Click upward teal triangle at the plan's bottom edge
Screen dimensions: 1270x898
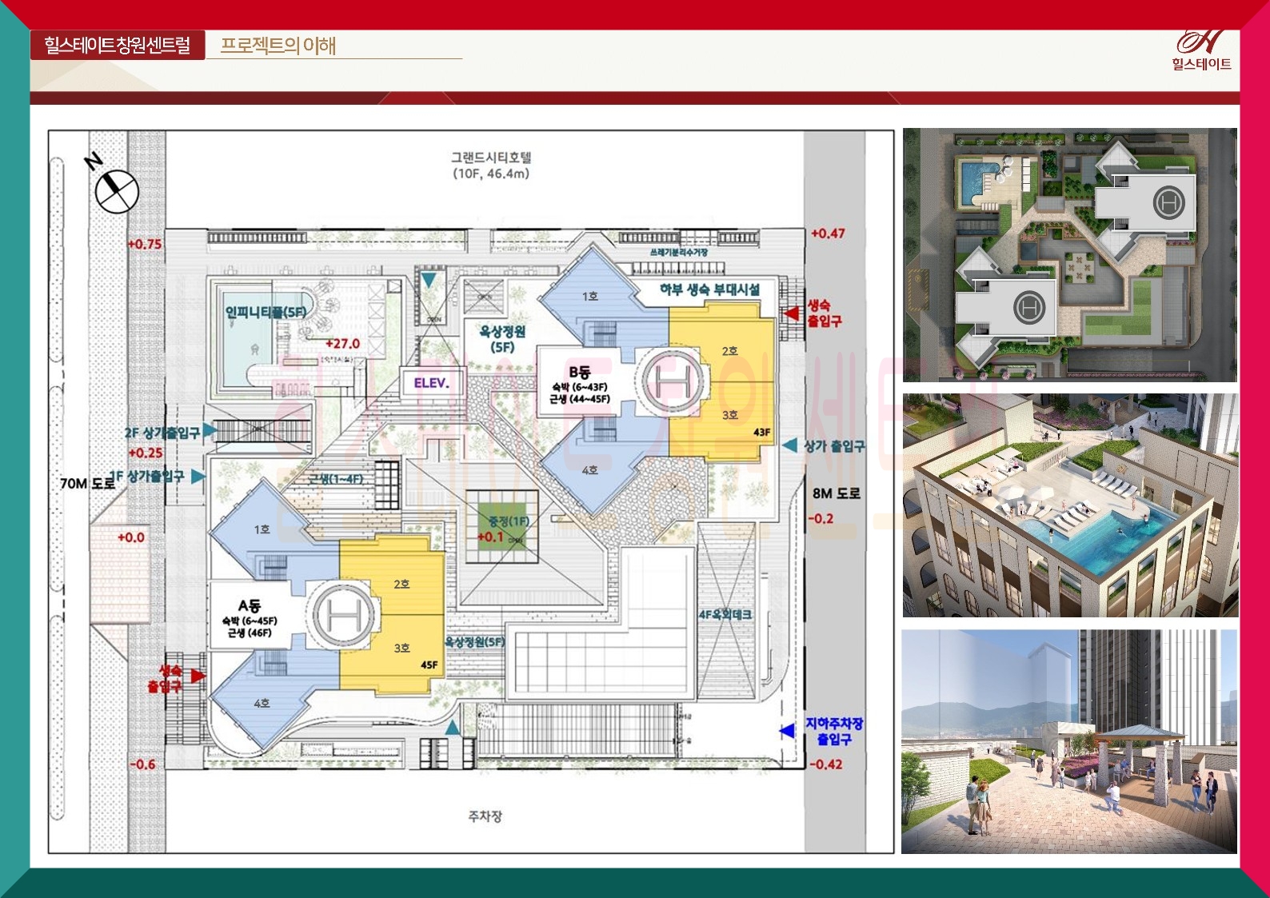[453, 727]
